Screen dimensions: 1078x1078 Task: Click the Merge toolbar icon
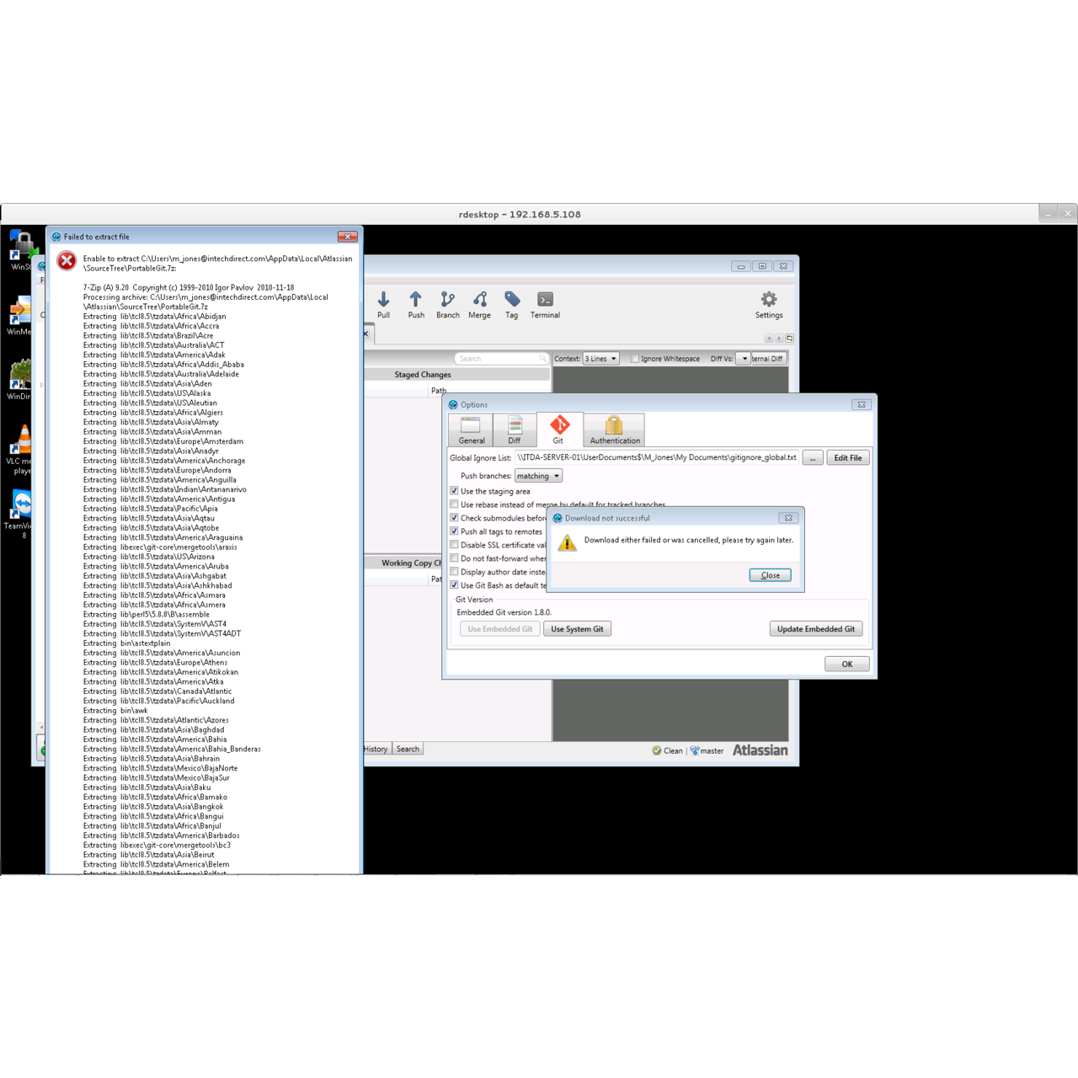coord(480,305)
